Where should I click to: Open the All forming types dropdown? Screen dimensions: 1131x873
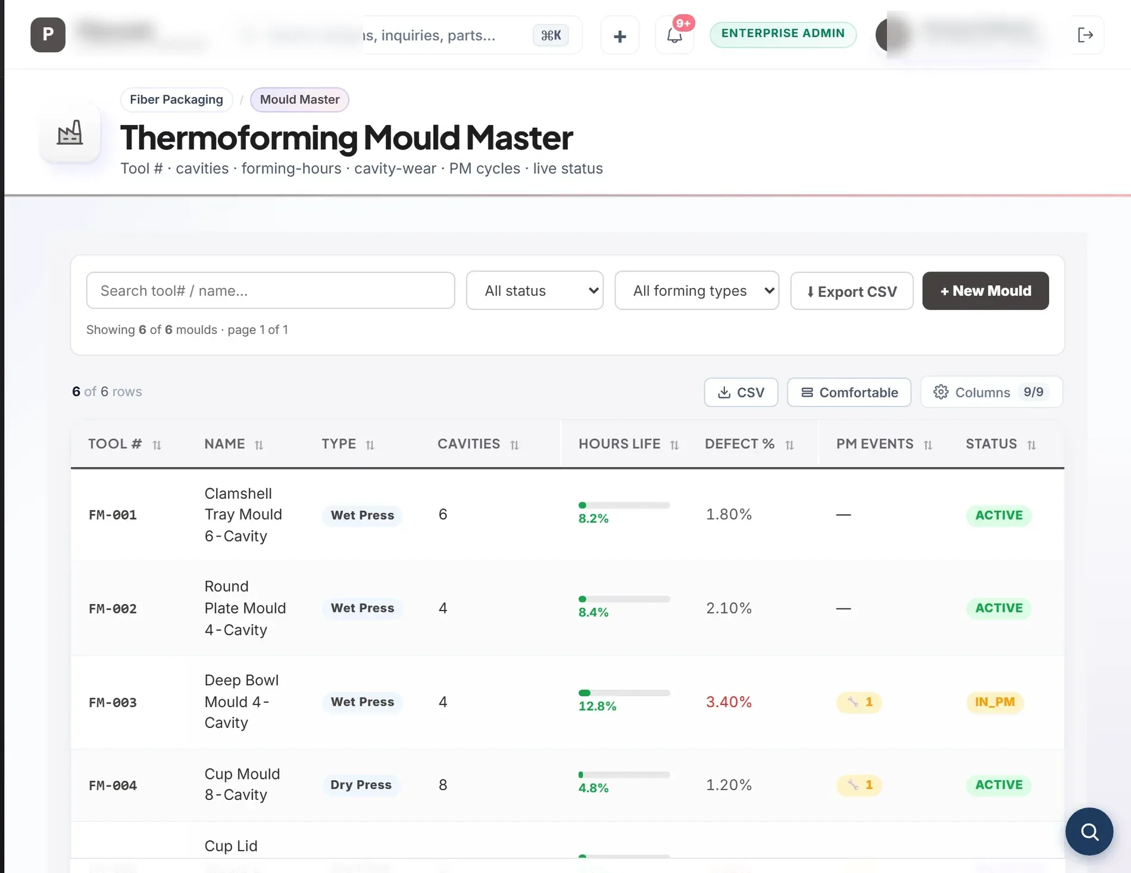point(696,290)
